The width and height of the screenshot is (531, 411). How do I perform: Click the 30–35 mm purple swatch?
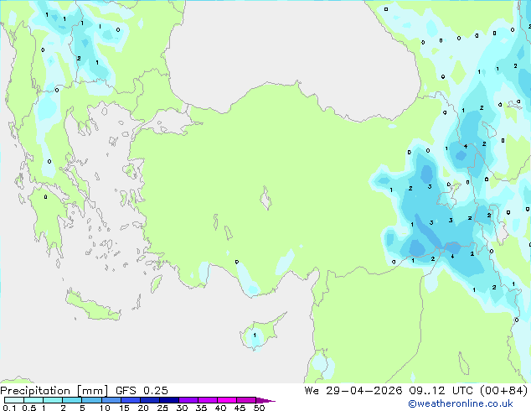[x=188, y=400]
